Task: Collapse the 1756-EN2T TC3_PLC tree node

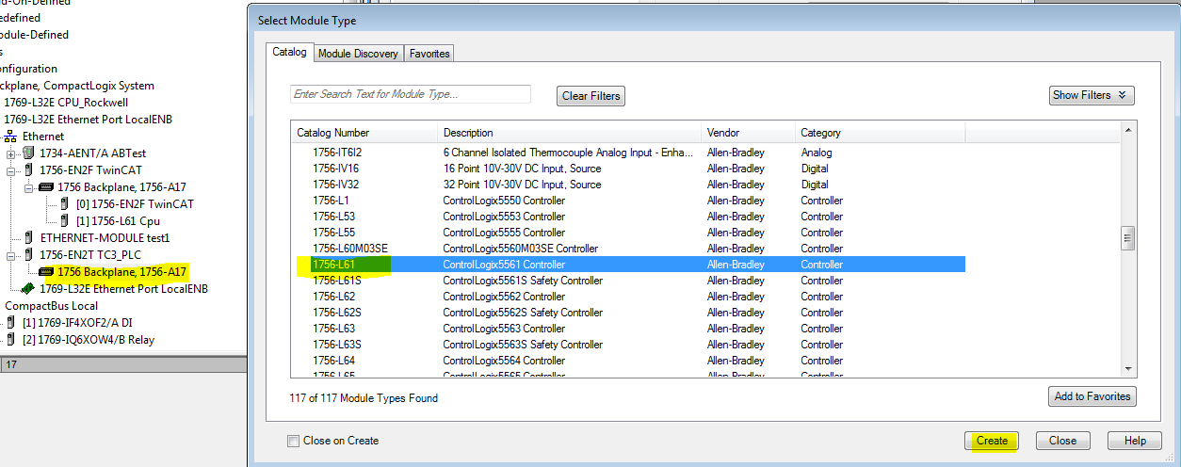Action: pos(10,255)
